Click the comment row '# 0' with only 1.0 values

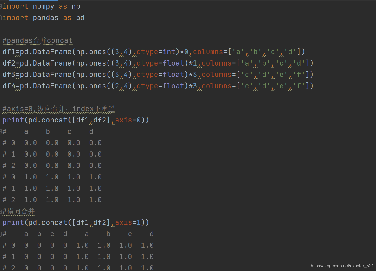[x=52, y=177]
